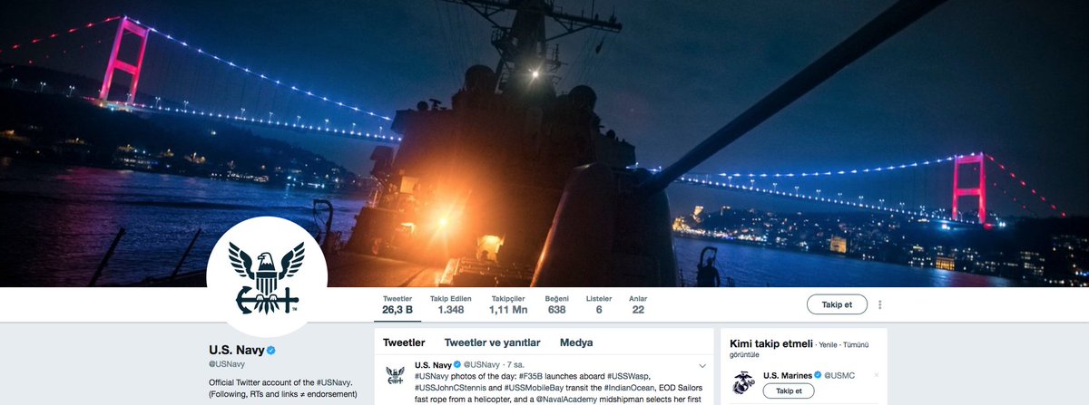
Task: Dismiss the U.S. Marines suggestion
Action: point(877,374)
